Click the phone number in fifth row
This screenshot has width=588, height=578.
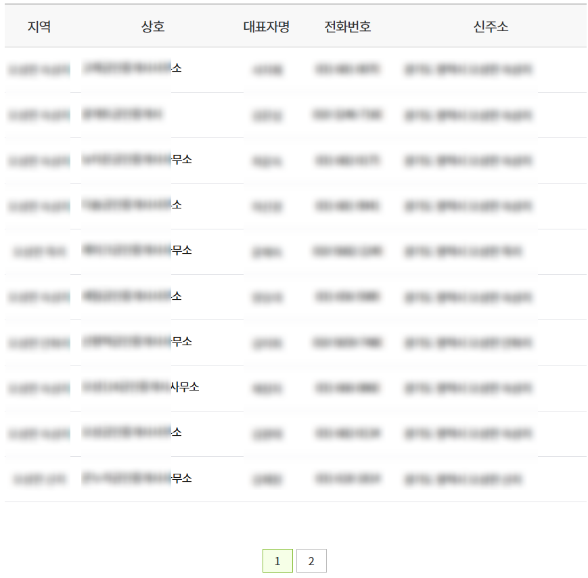pyautogui.click(x=348, y=251)
